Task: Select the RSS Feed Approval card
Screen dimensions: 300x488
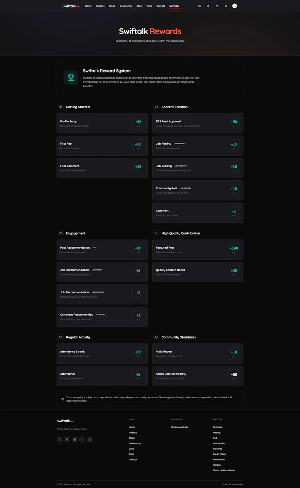Action: (198, 124)
